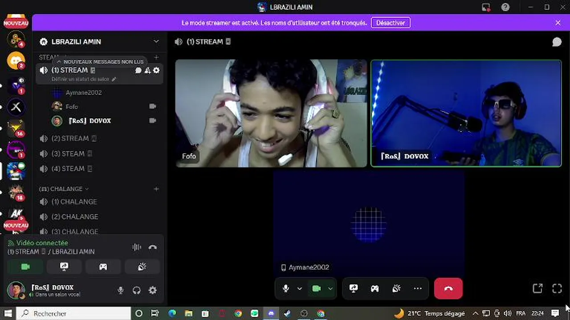Pop out the call window

(537, 288)
